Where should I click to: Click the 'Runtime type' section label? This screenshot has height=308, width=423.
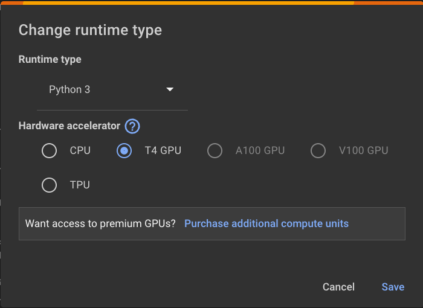(50, 59)
